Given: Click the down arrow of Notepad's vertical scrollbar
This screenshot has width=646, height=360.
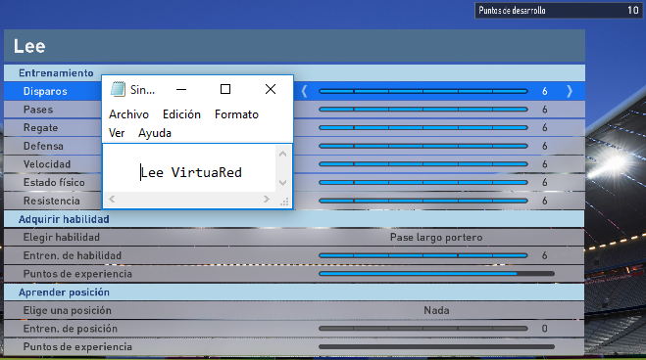Looking at the screenshot, I should click(282, 183).
